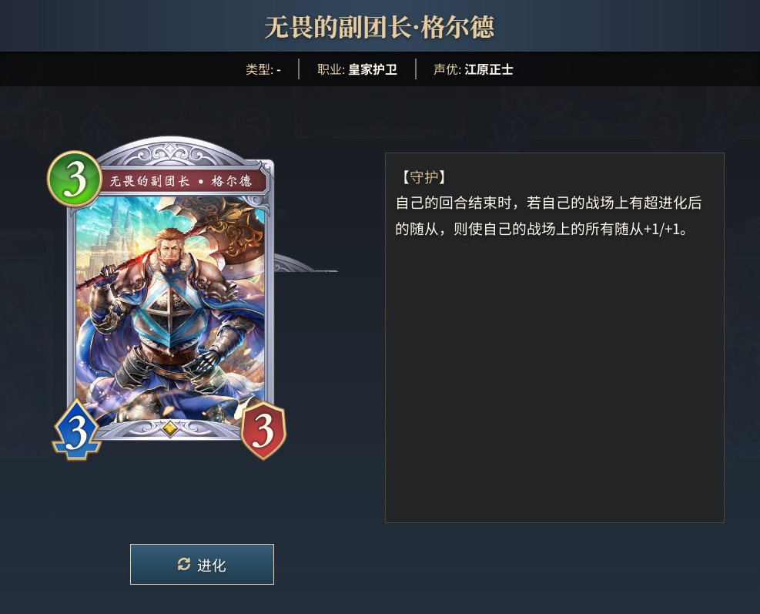
Task: Click the 【守护】 keyword in description
Action: tap(423, 177)
